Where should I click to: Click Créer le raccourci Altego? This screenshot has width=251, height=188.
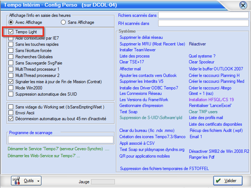[x=210, y=88]
